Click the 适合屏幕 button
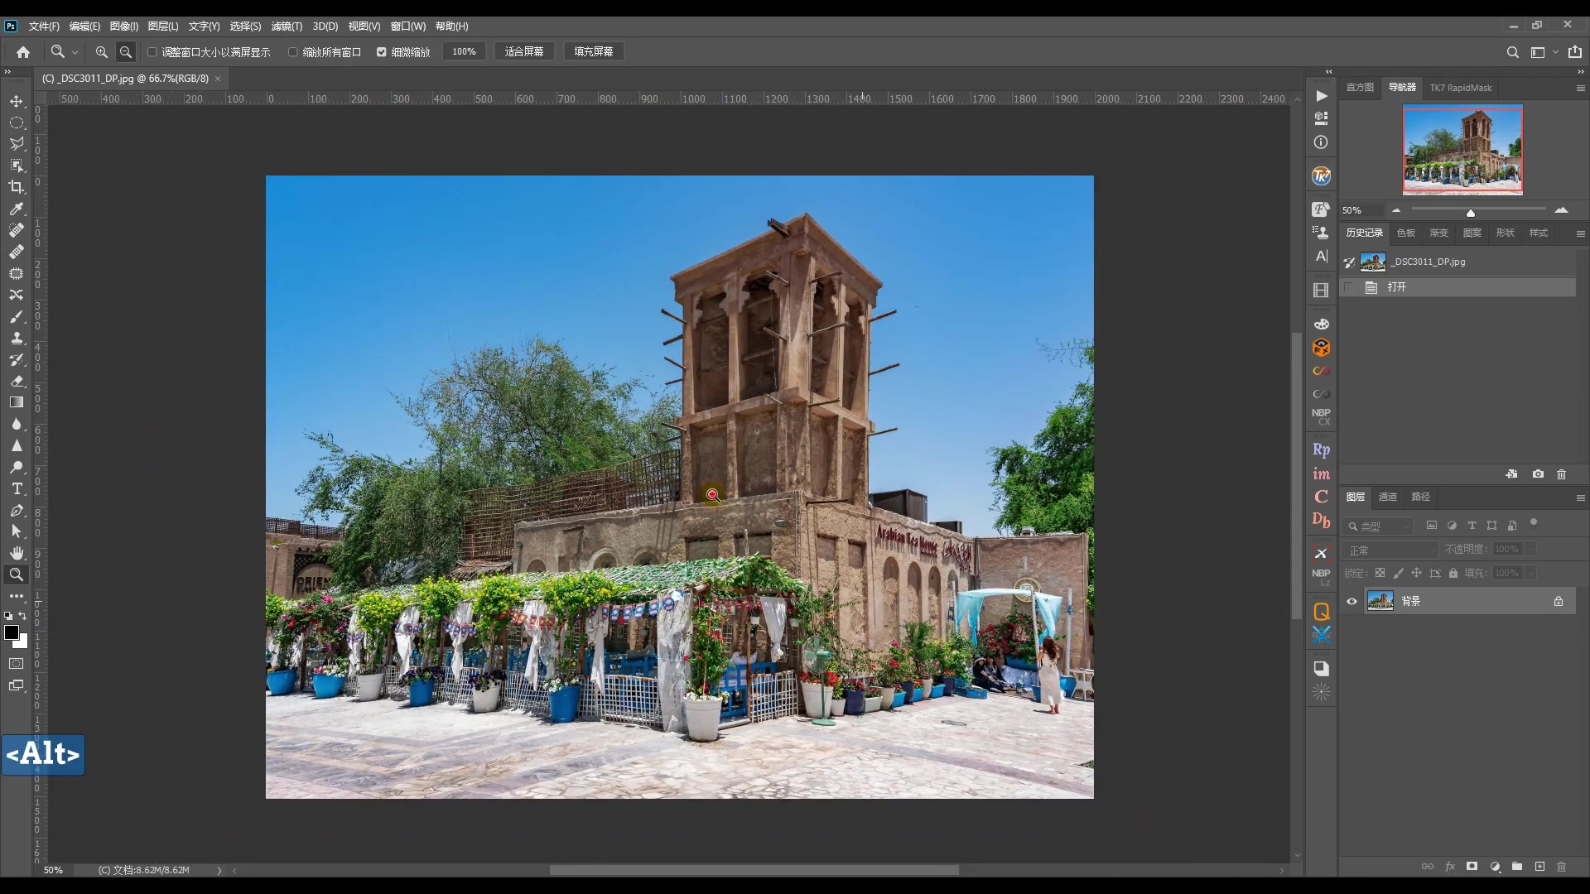The image size is (1590, 894). coord(524,51)
